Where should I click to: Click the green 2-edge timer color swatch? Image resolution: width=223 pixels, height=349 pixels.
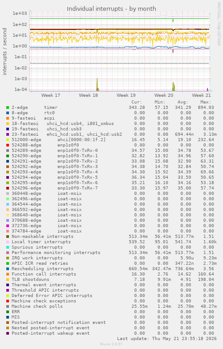click(x=8, y=108)
